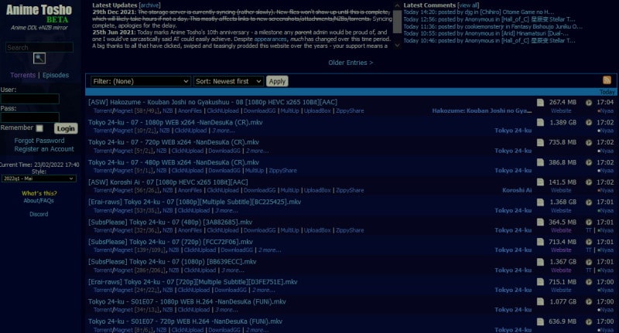Screen dimensions: 619x333
Task: Open the 'appearances' link in the anniversary post
Action: (x=270, y=39)
